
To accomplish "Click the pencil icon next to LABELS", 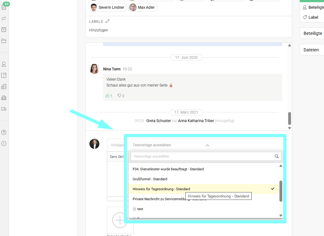I will (x=108, y=21).
